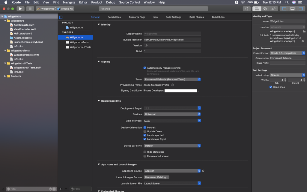
Task: Click the Use Asset Catalog button
Action: tap(156, 177)
